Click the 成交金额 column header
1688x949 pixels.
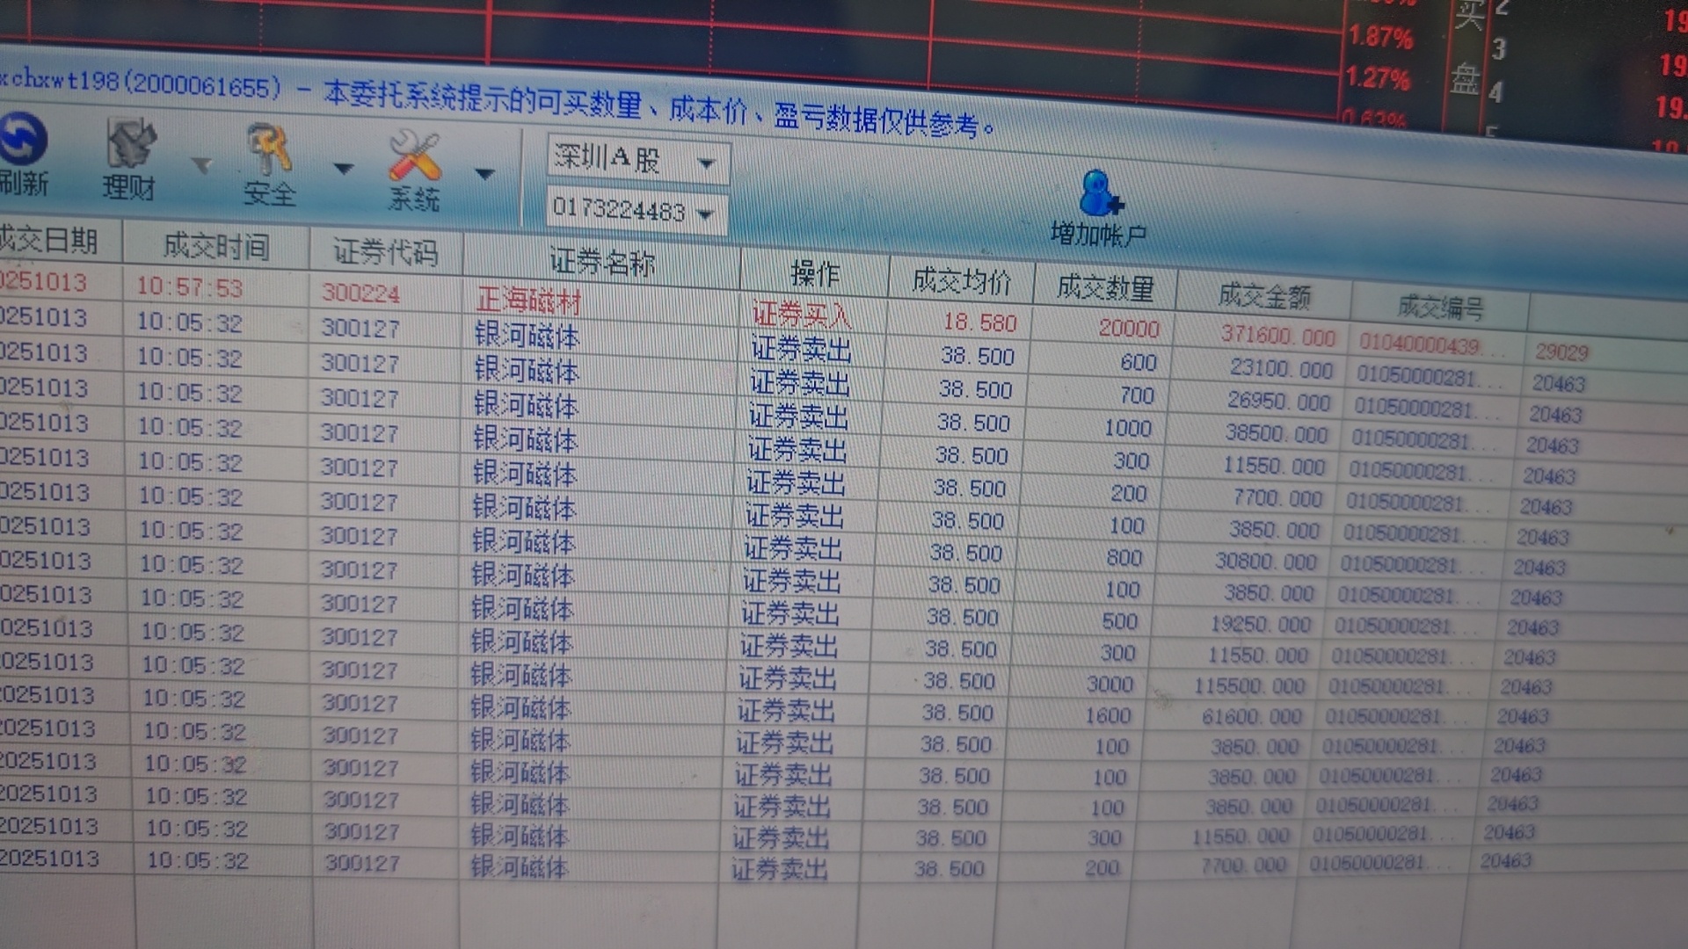pos(1263,297)
